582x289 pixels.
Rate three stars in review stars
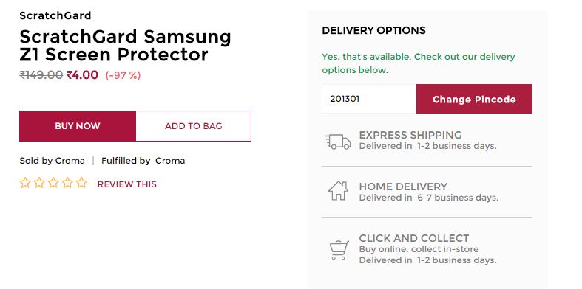click(53, 183)
